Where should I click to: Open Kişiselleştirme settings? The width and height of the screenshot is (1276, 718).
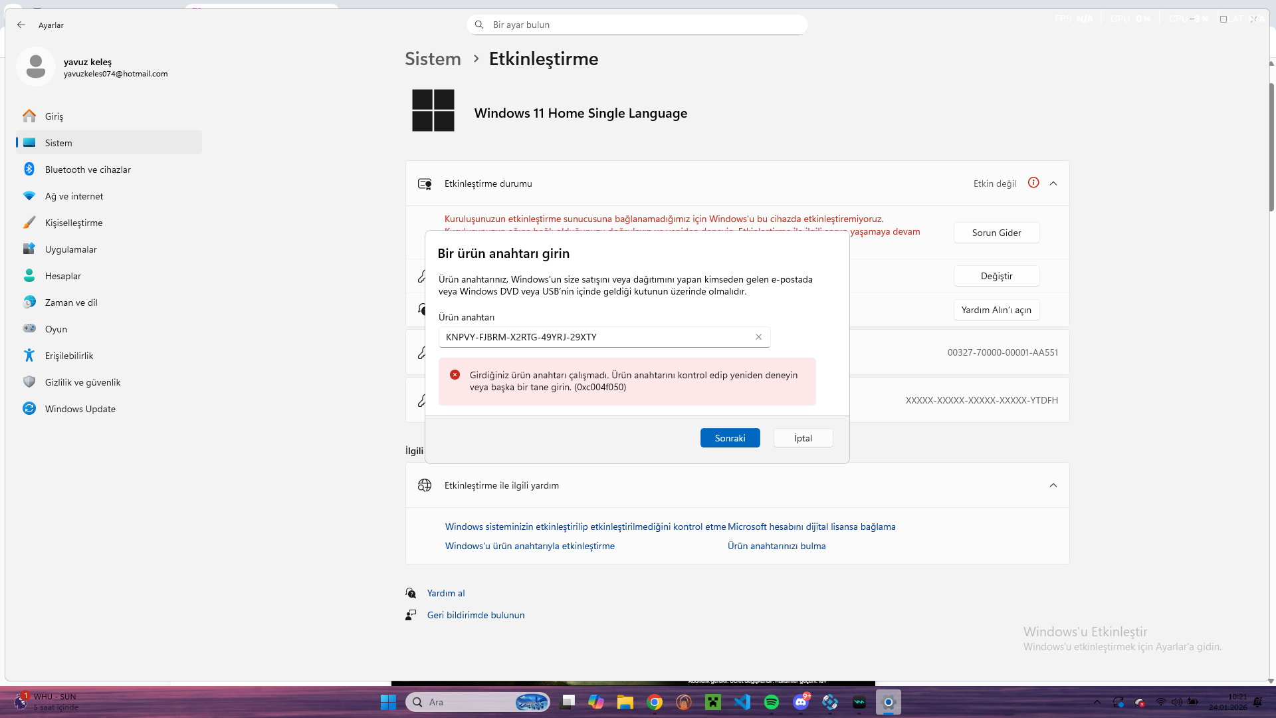[x=109, y=223]
